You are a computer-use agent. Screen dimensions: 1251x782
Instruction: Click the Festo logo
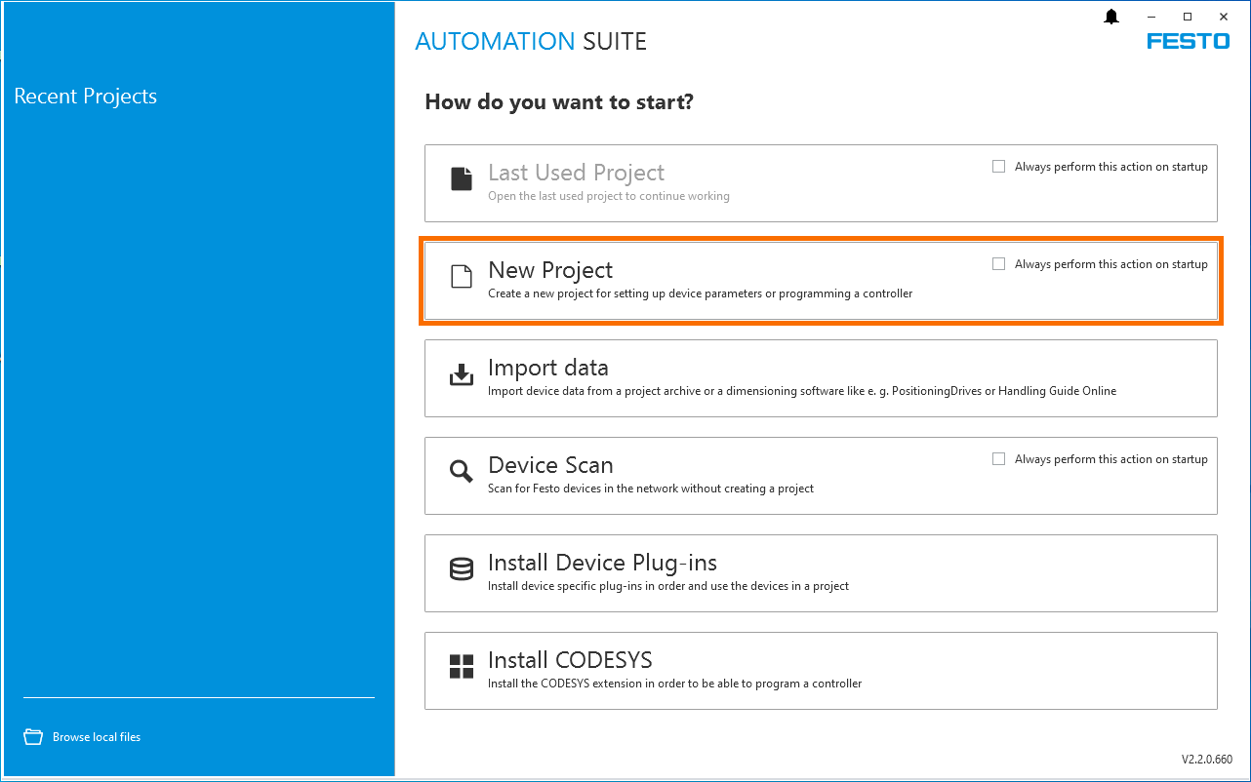click(1188, 42)
